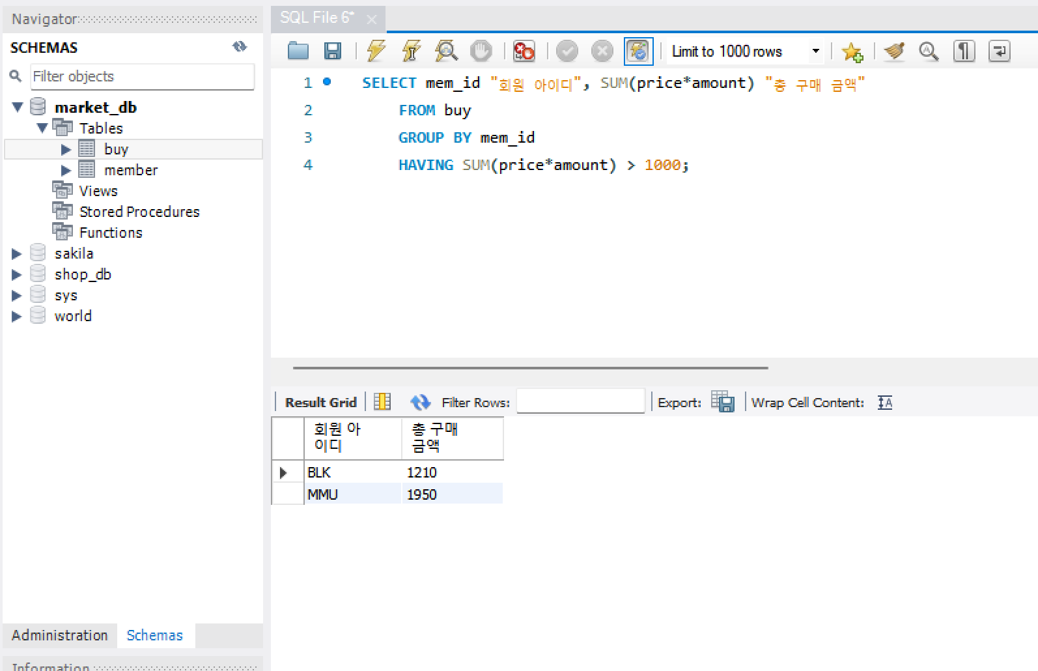Expand the world schema
The image size is (1038, 671).
[17, 316]
